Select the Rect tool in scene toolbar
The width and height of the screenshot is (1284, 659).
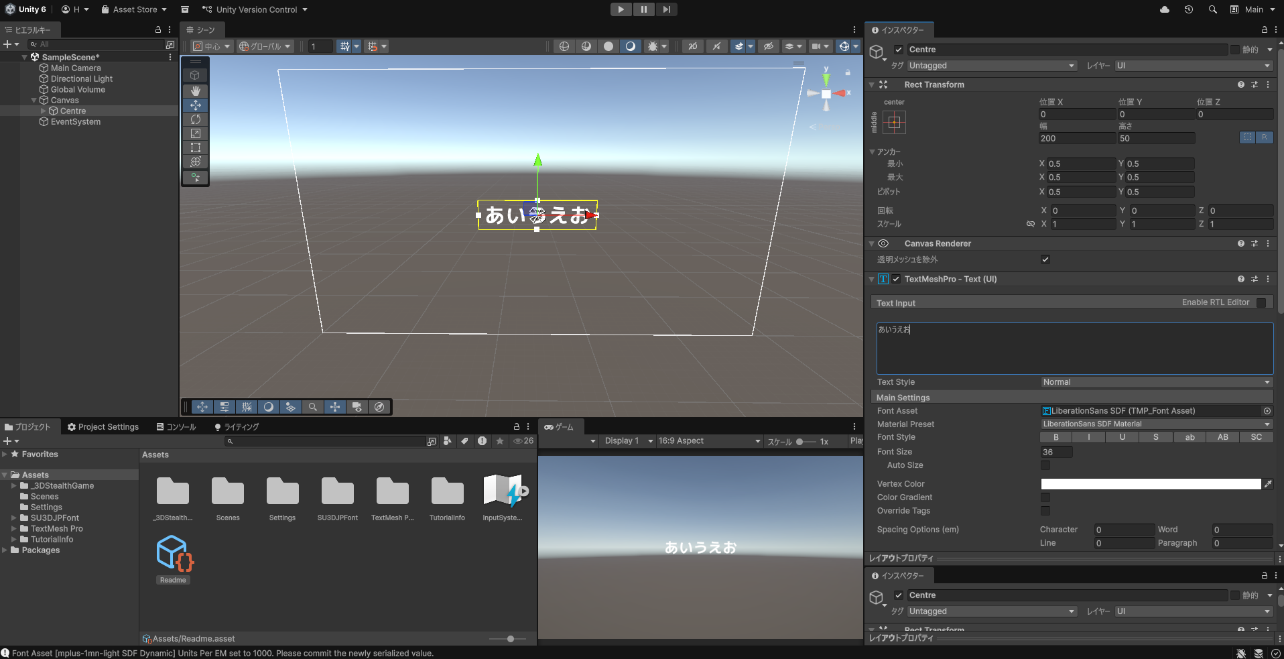coord(196,147)
